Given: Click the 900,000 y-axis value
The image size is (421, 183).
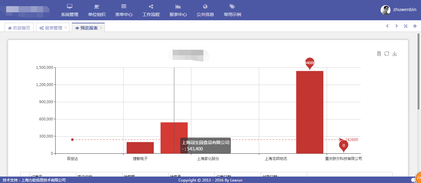Looking at the screenshot, I should [x=46, y=102].
